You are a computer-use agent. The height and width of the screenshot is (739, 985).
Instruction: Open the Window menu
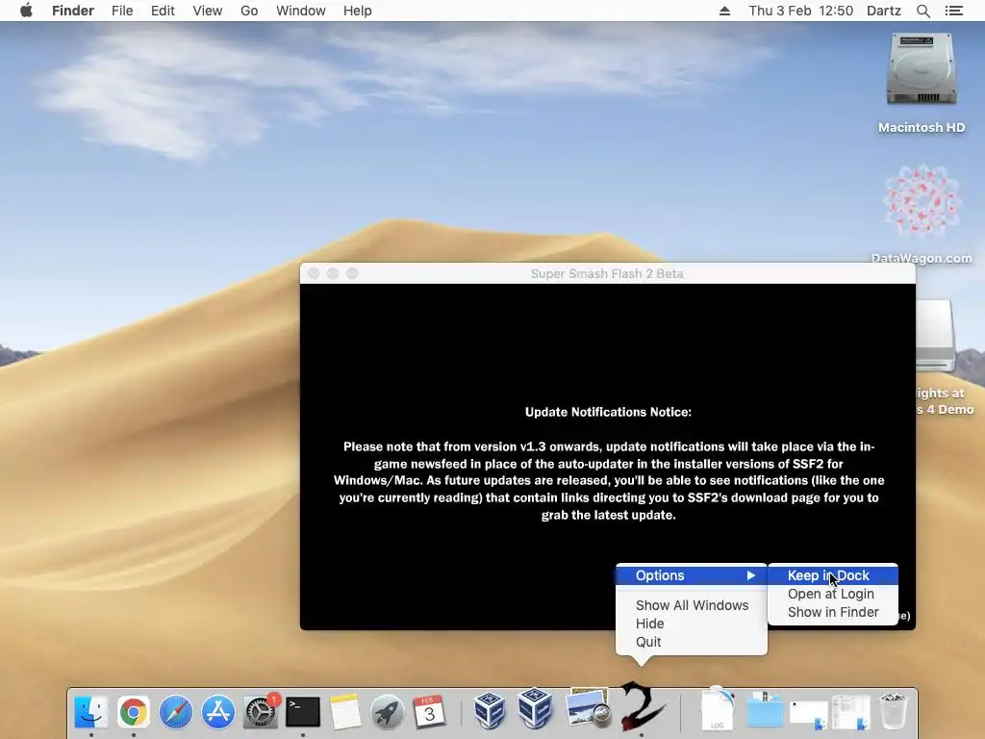[x=301, y=11]
